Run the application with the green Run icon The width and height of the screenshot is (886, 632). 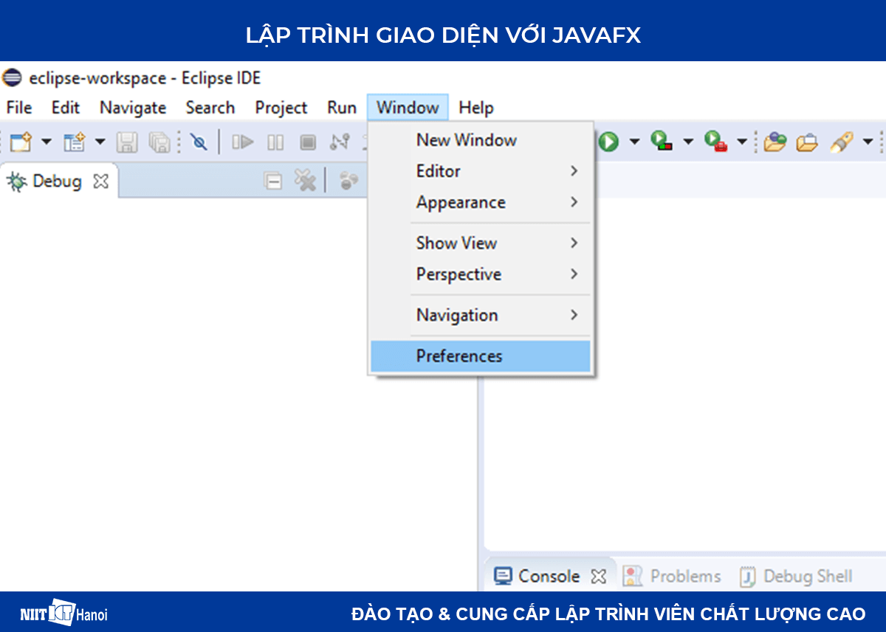point(608,142)
